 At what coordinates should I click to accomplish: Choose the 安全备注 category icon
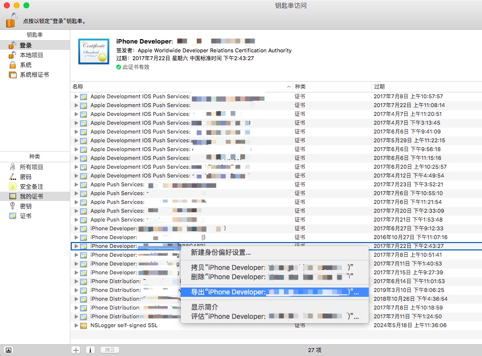(13, 187)
